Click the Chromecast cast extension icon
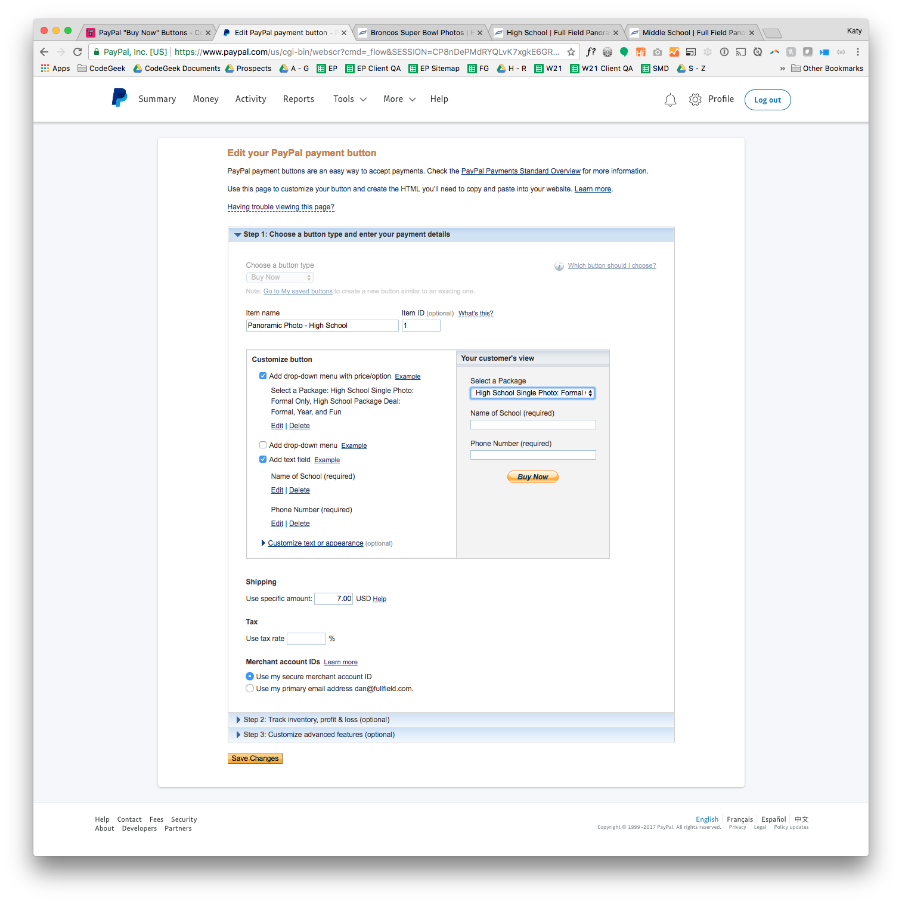This screenshot has height=904, width=902. tap(740, 52)
